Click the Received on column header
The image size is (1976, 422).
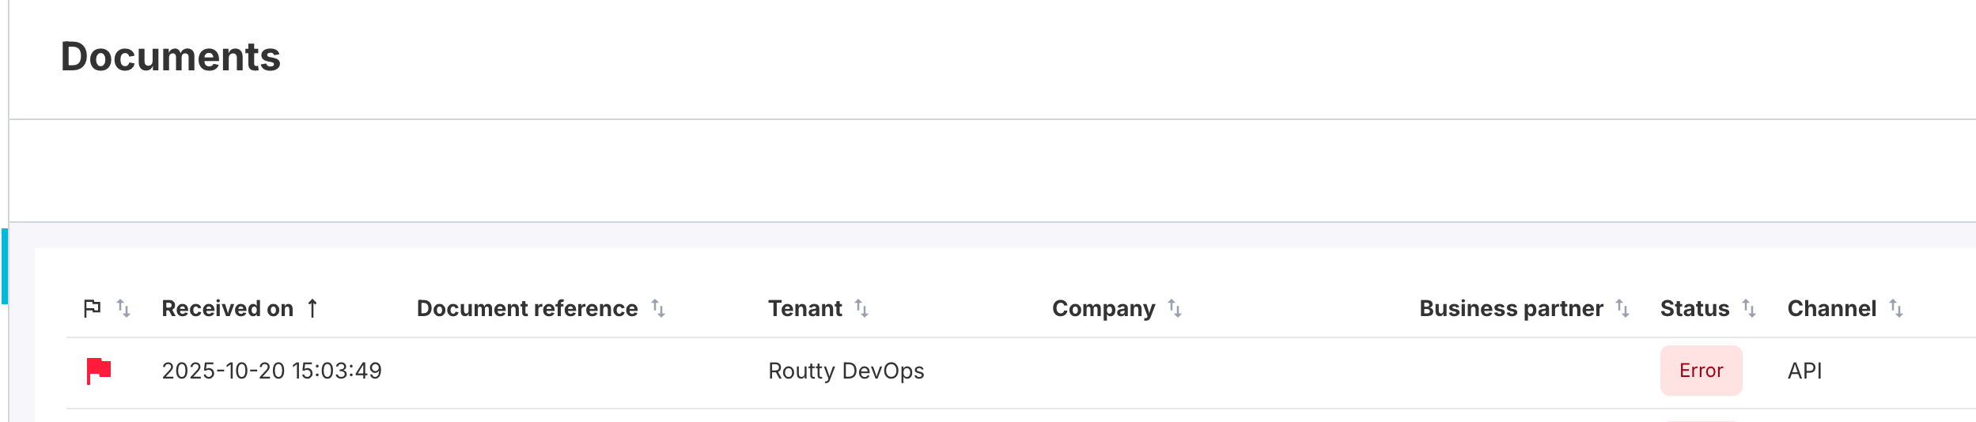click(227, 308)
